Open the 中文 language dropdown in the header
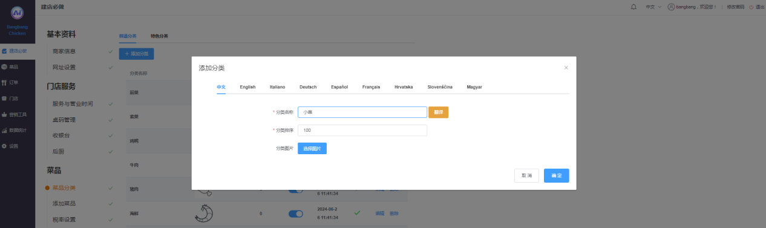 point(653,7)
